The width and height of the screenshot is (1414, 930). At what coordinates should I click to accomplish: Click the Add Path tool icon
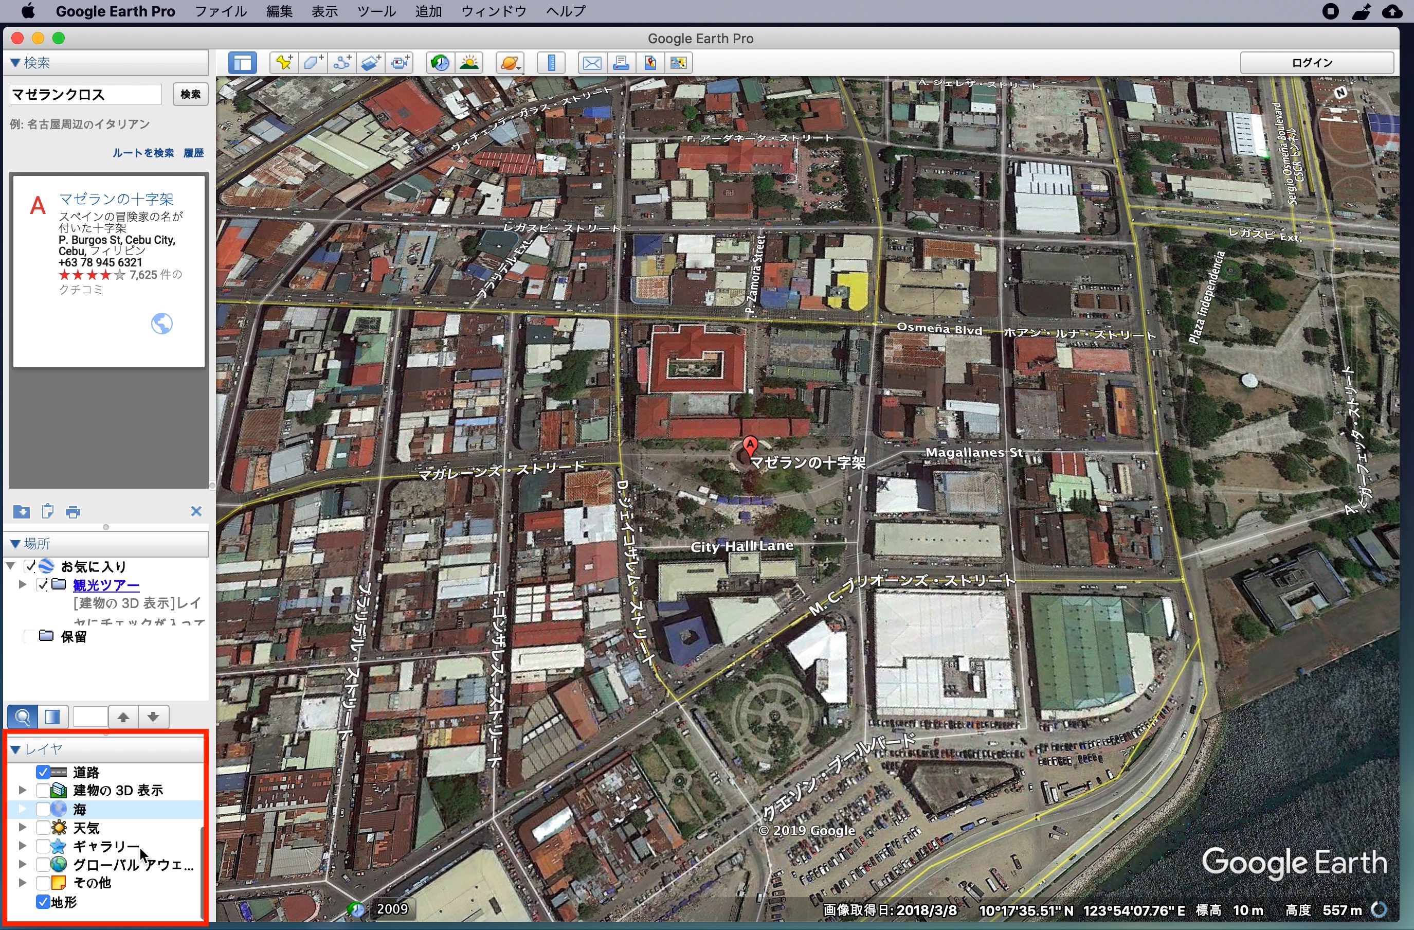tap(342, 62)
